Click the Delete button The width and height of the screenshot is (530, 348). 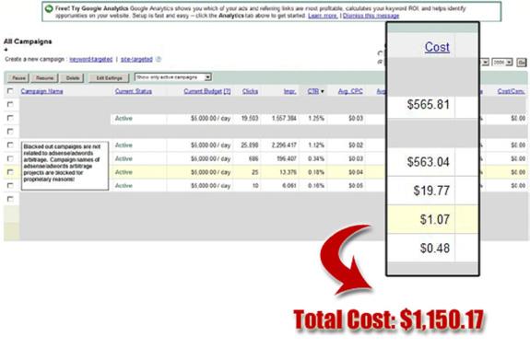click(72, 78)
